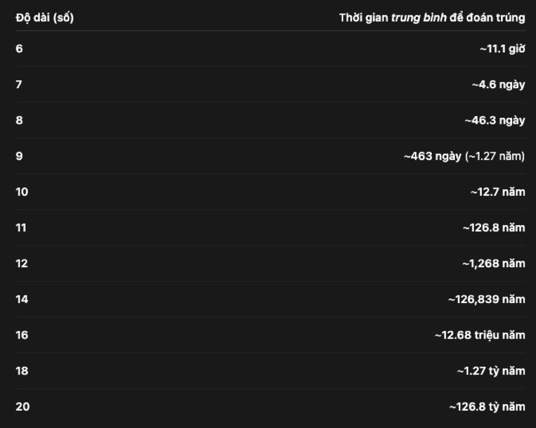Click the "~4.6 ngày" time value
Screen dimensions: 536x428
[498, 85]
